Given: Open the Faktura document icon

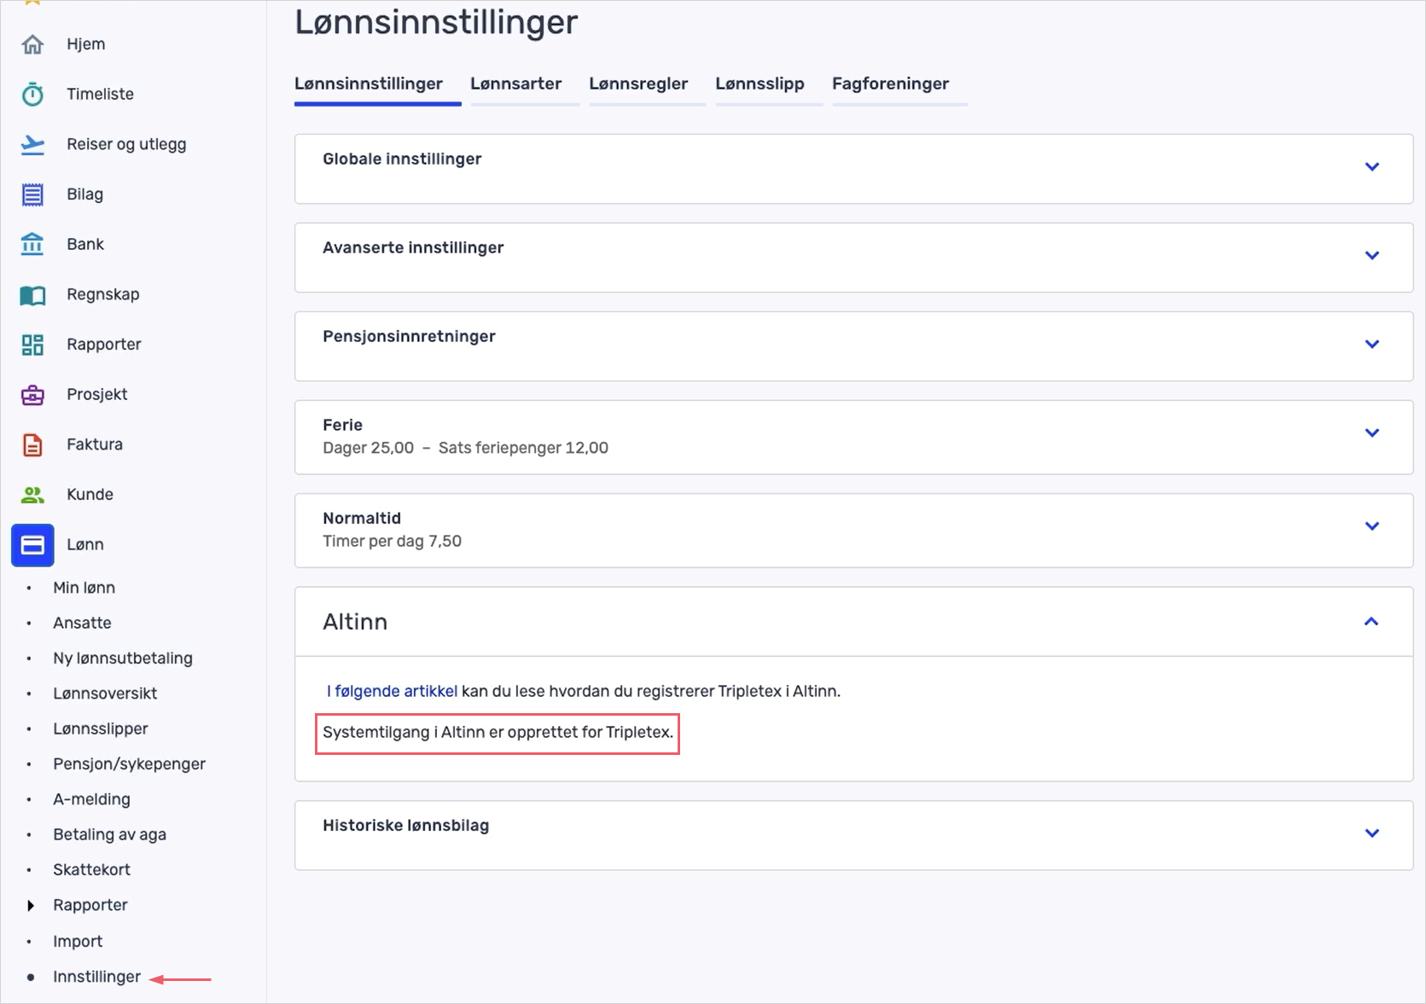Looking at the screenshot, I should (x=32, y=444).
